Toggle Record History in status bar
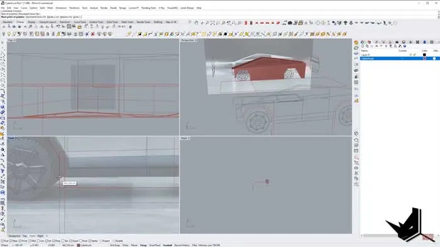This screenshot has height=247, width=440. tap(182, 245)
